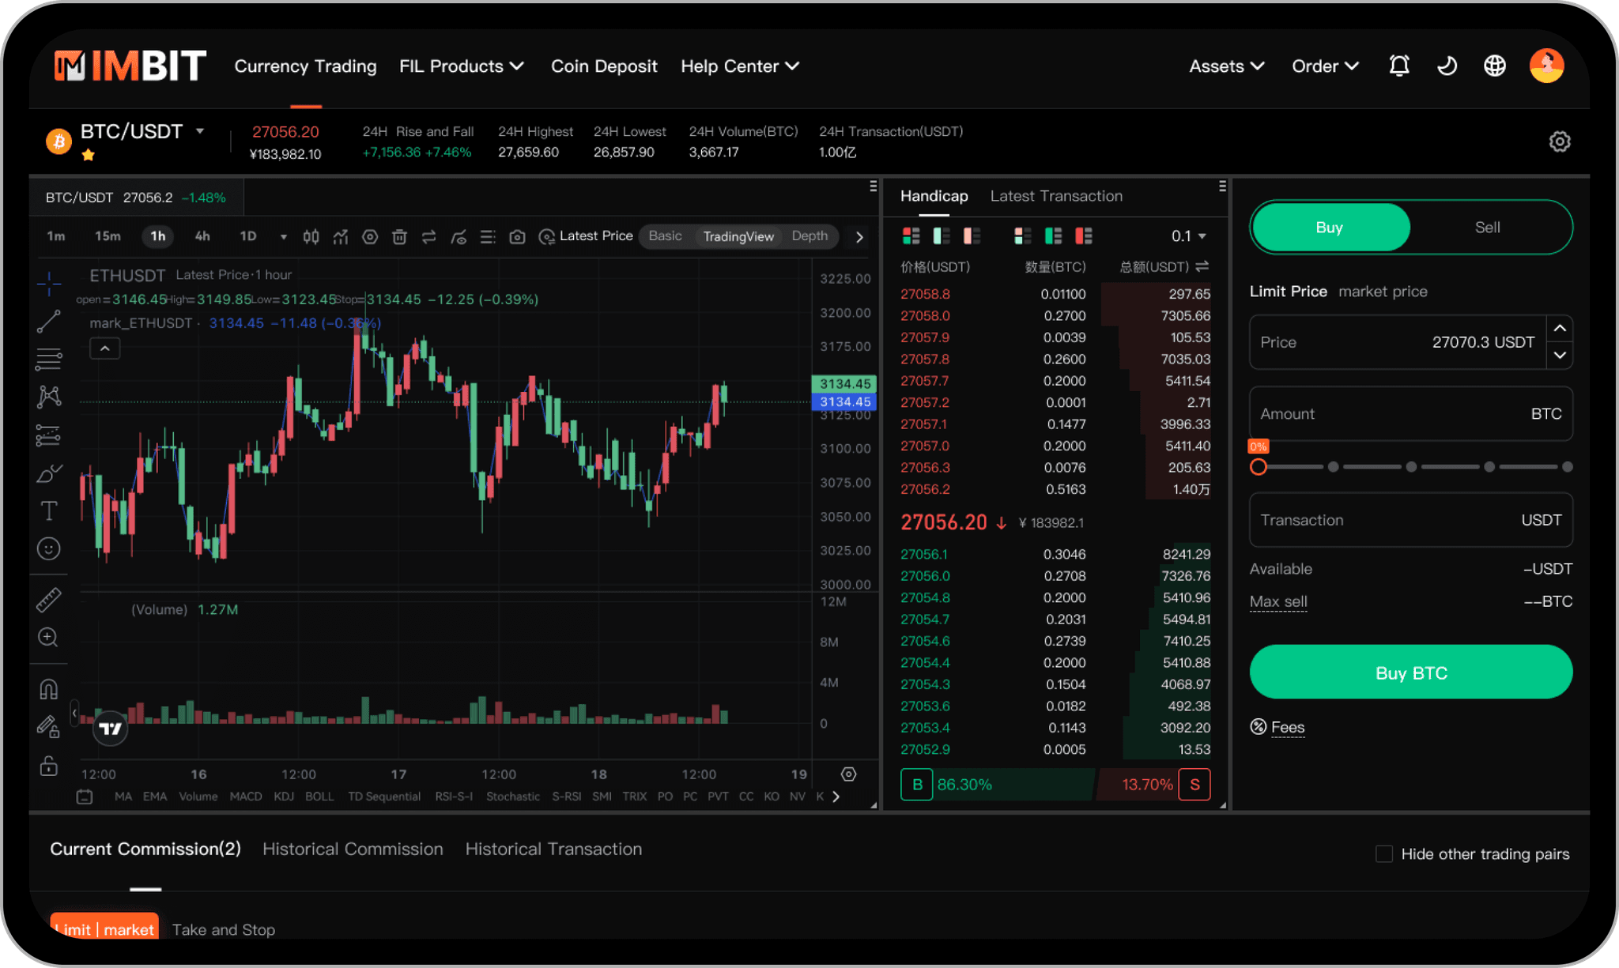
Task: Switch to Latest Transaction tab
Action: (1056, 196)
